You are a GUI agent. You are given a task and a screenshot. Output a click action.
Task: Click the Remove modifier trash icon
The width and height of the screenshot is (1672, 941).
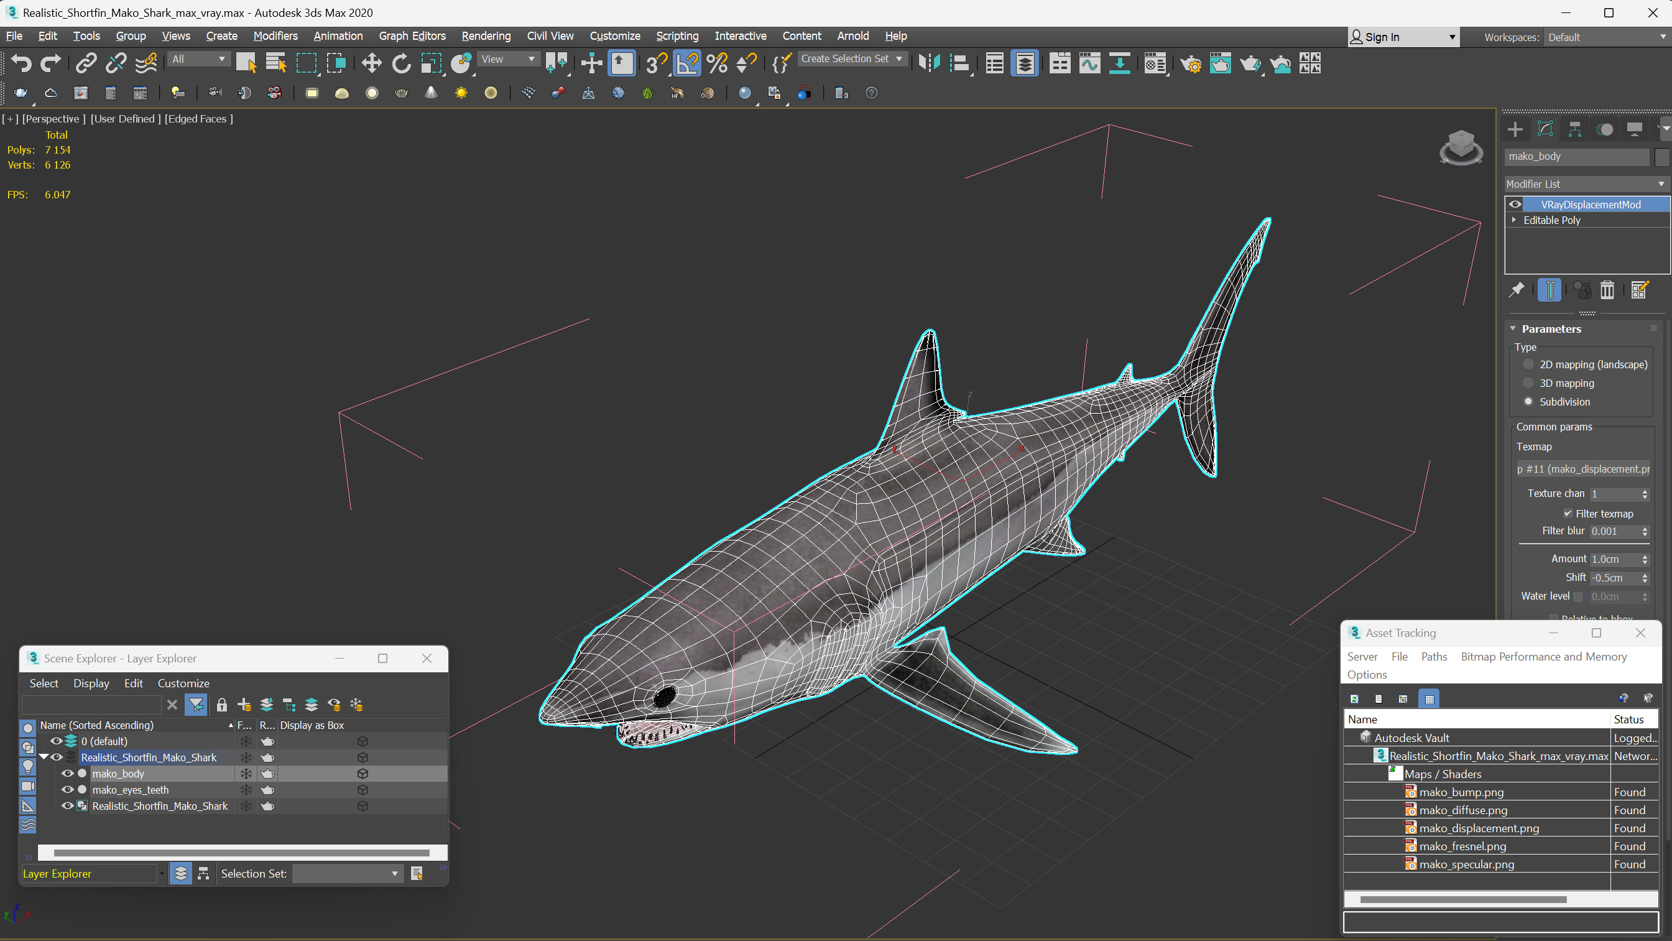point(1607,290)
